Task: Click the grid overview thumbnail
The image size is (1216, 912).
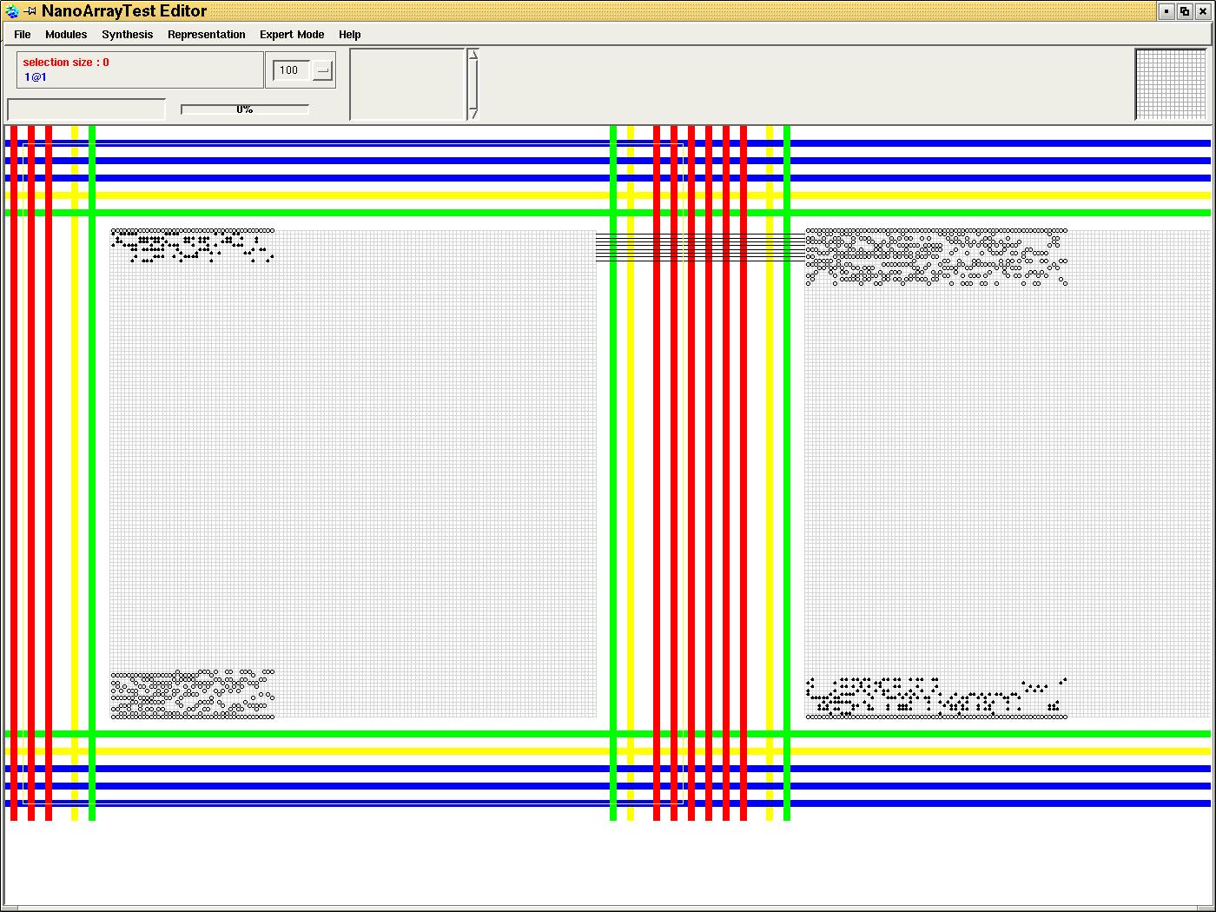Action: [x=1170, y=84]
